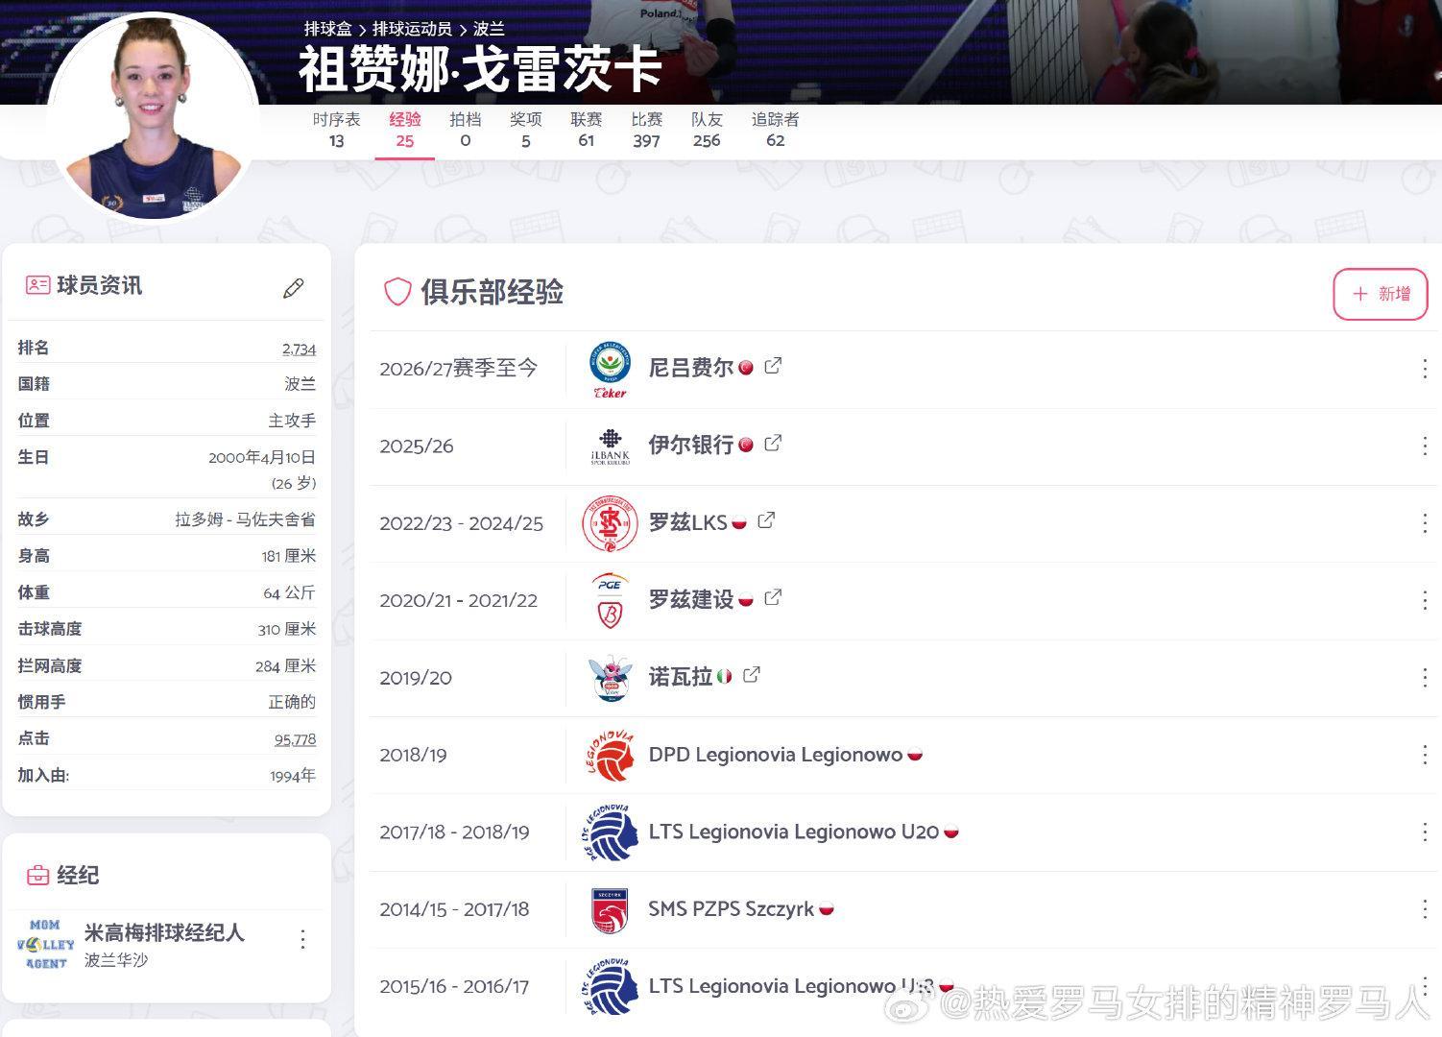1442x1037 pixels.
Task: Open more options for 诺瓦拉 row
Action: [x=1425, y=678]
